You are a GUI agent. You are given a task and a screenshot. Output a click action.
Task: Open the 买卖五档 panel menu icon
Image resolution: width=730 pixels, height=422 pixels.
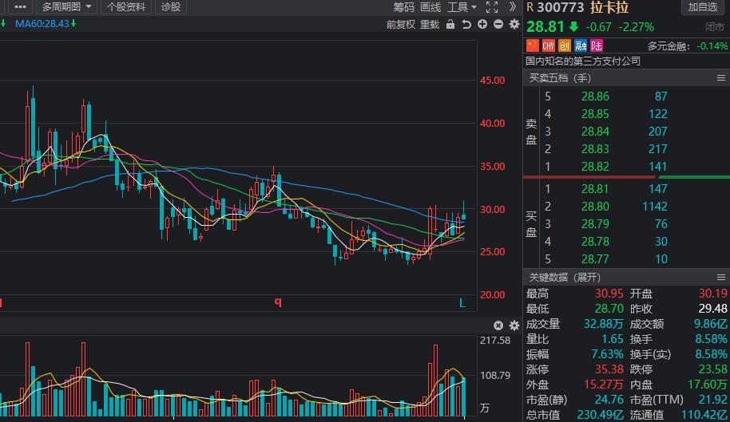point(721,77)
